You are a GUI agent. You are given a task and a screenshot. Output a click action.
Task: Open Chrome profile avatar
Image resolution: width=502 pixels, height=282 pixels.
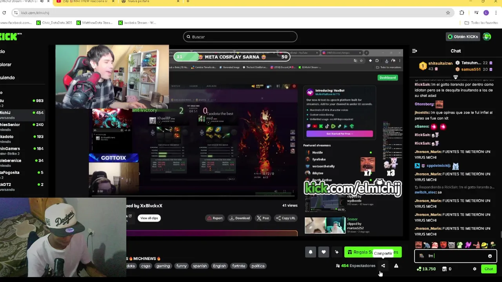click(486, 13)
